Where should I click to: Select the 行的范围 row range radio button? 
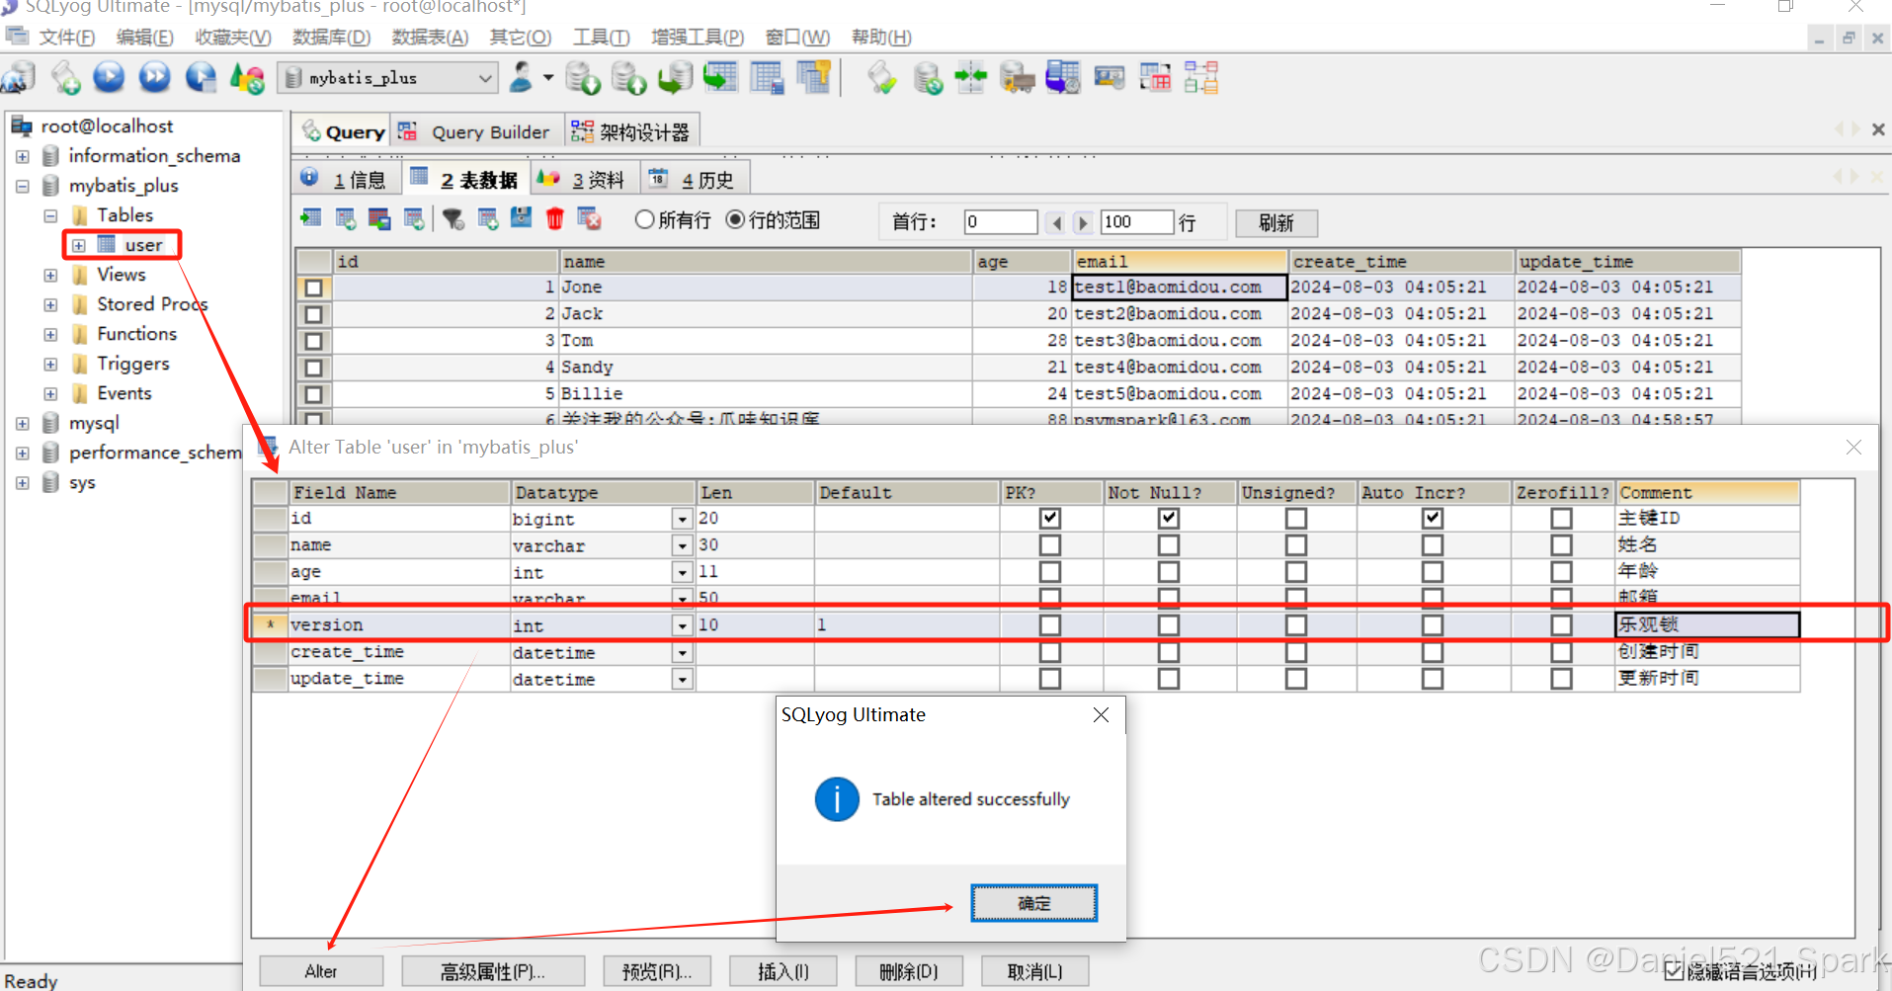(x=735, y=219)
